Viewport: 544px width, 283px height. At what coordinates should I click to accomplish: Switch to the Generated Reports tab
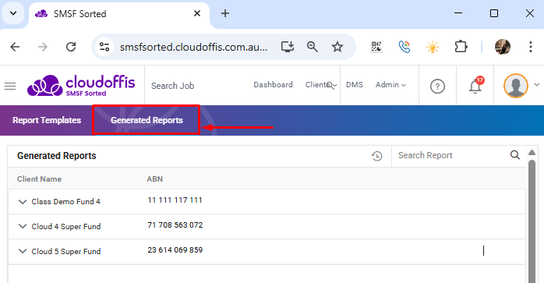coord(147,120)
